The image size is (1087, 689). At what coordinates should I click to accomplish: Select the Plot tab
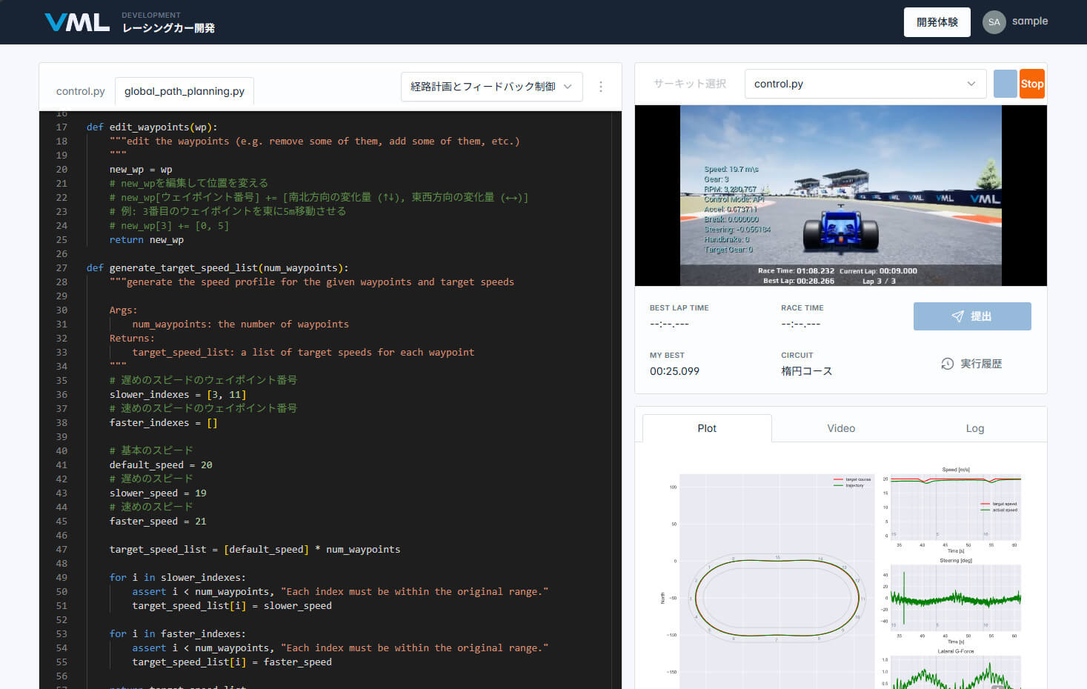point(707,428)
